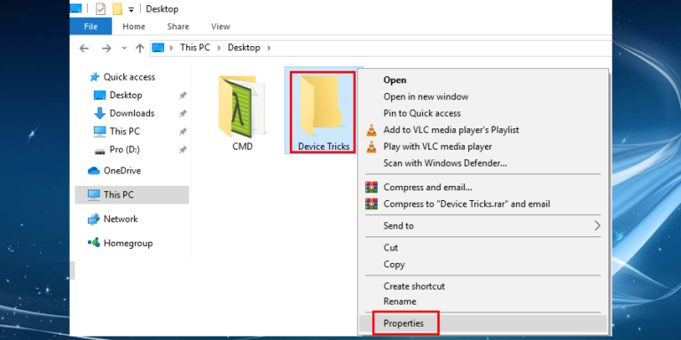Toggle the pin next to Pro (D:)
681x340 pixels.
point(183,150)
